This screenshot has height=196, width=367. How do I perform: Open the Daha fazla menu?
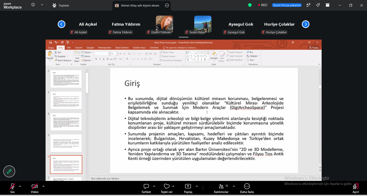(x=247, y=188)
